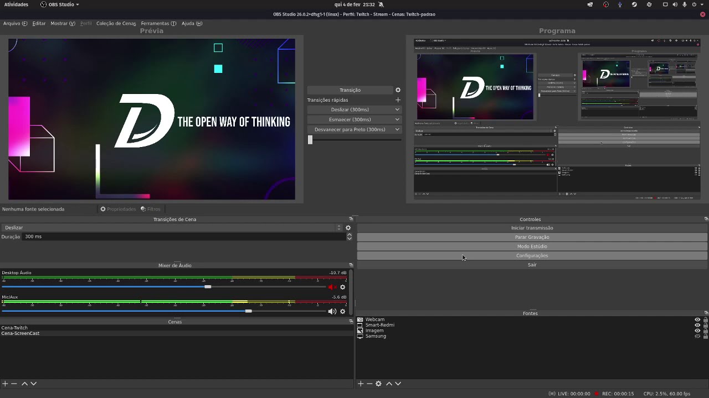Click Parar Gravação button
The width and height of the screenshot is (709, 398).
(532, 237)
